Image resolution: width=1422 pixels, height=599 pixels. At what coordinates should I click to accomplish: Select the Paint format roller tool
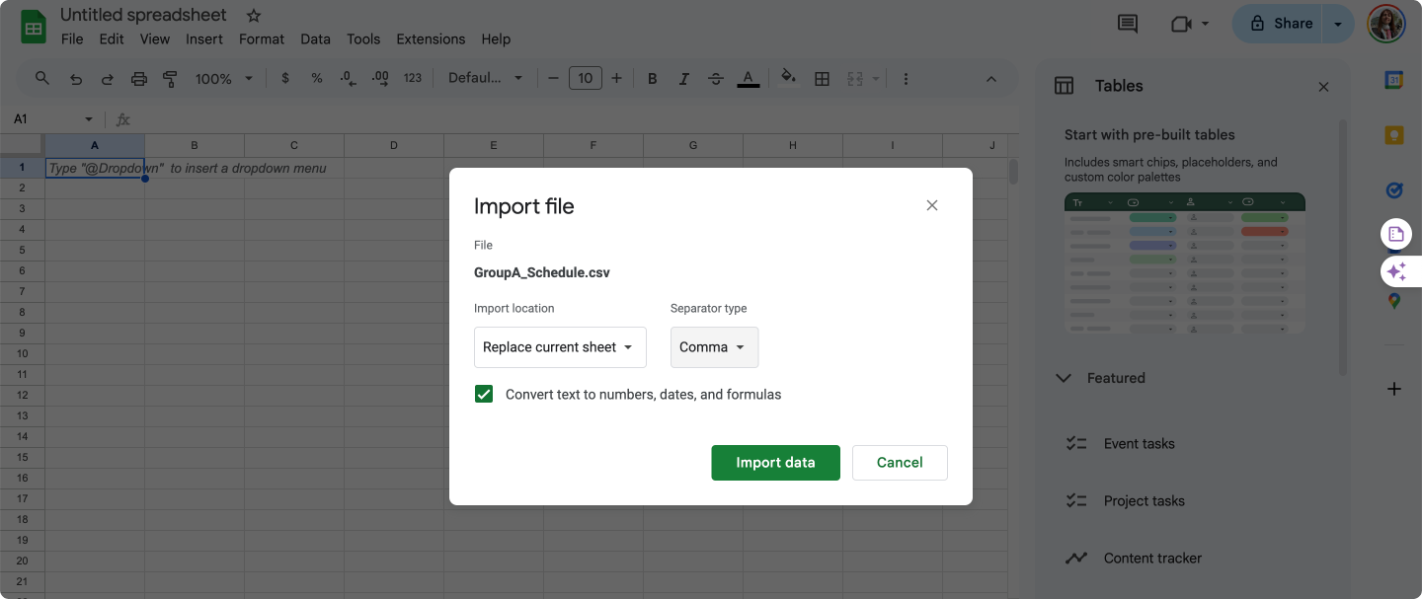click(170, 79)
